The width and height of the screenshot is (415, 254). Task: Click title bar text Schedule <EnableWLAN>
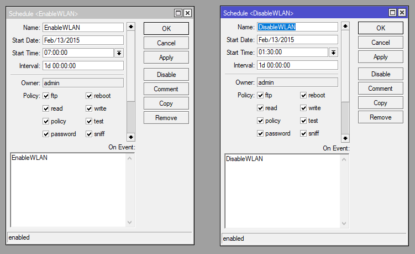click(x=43, y=14)
